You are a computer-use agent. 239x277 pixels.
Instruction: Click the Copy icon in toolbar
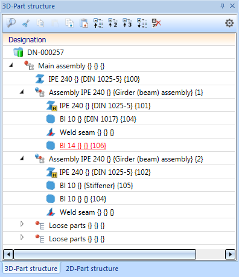40,23
